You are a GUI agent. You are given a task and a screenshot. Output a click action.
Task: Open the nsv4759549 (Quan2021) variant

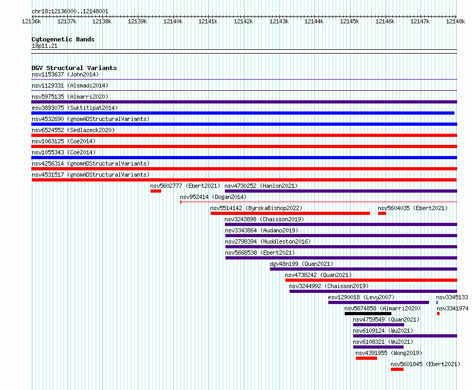386,319
